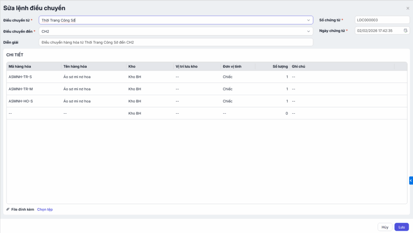Select the ASMNH-TR-M row code cell
The image size is (413, 233).
coord(21,89)
